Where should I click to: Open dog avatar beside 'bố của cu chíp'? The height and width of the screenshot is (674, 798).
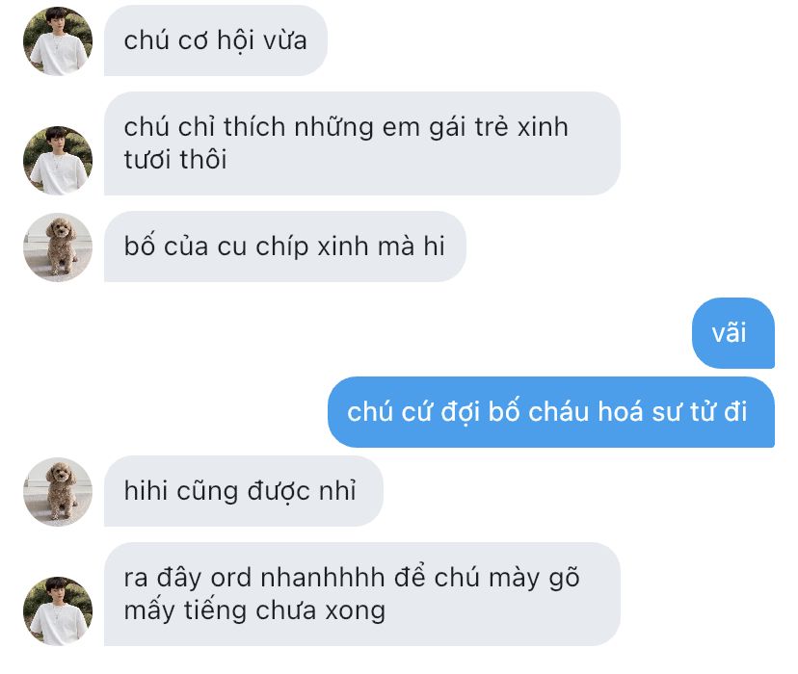[x=58, y=247]
